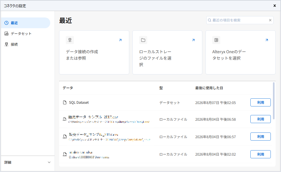Image resolution: width=281 pixels, height=172 pixels.
Task: Click the SQL Dataset row name
Action: coord(79,102)
